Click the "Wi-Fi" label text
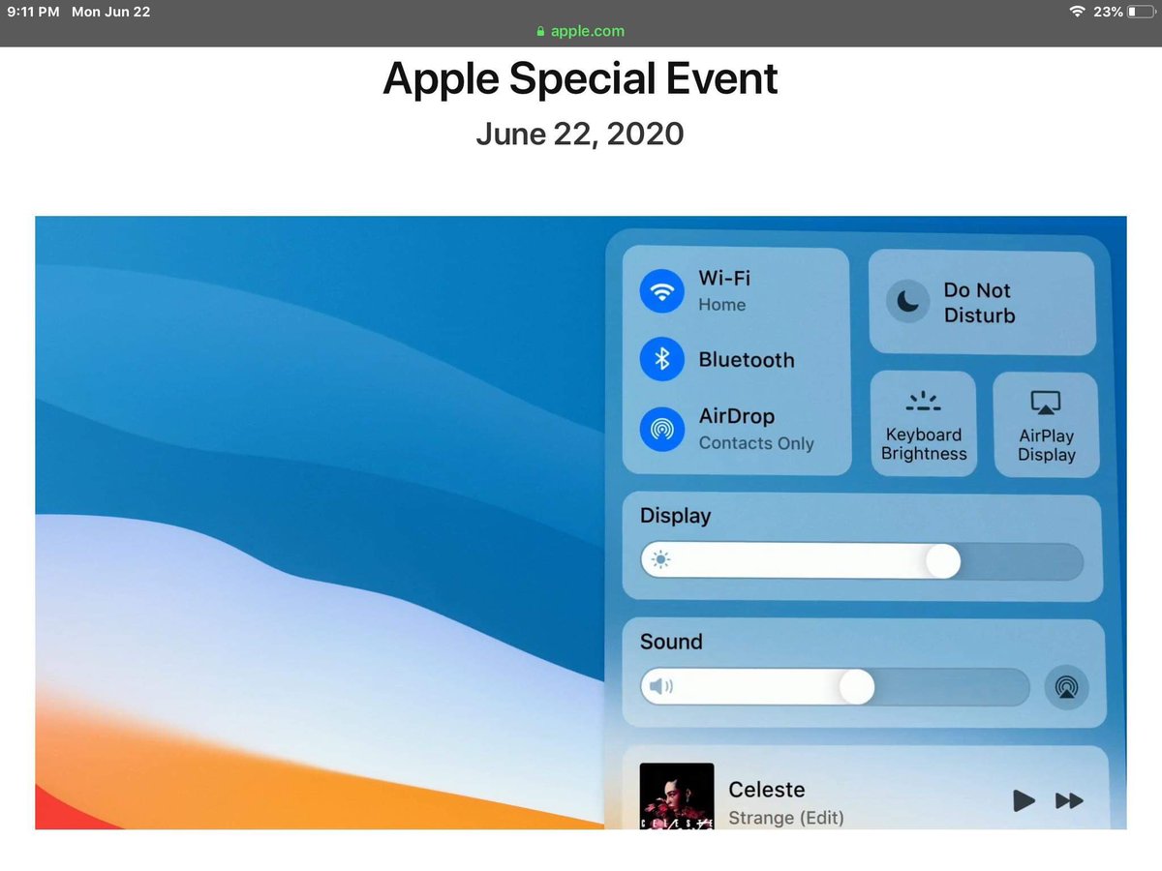Viewport: 1162px width, 871px height. point(724,278)
